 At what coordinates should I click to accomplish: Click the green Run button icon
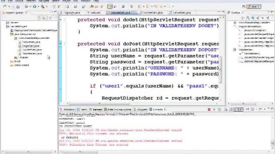coord(34,6)
